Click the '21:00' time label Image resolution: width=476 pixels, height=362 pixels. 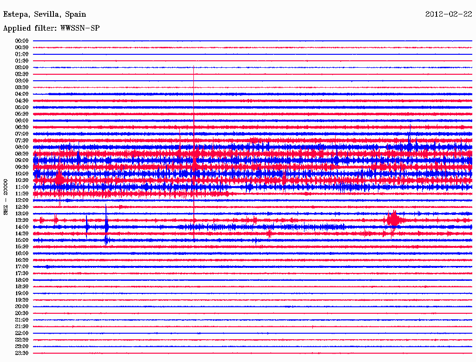point(21,320)
